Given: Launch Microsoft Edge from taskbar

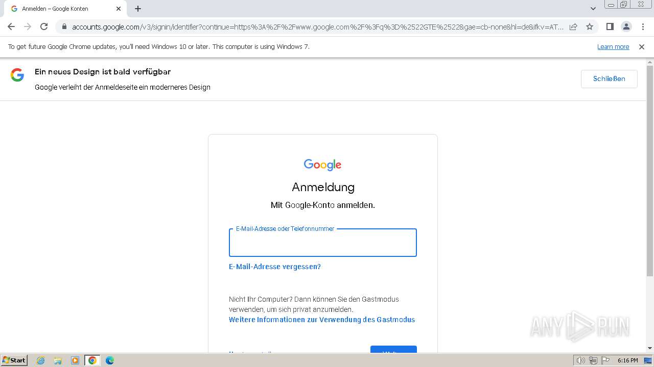Looking at the screenshot, I should pyautogui.click(x=110, y=360).
